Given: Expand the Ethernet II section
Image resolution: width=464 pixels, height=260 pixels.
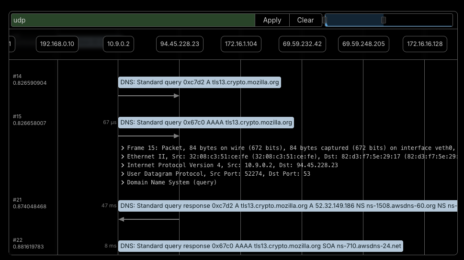Looking at the screenshot, I should 123,157.
